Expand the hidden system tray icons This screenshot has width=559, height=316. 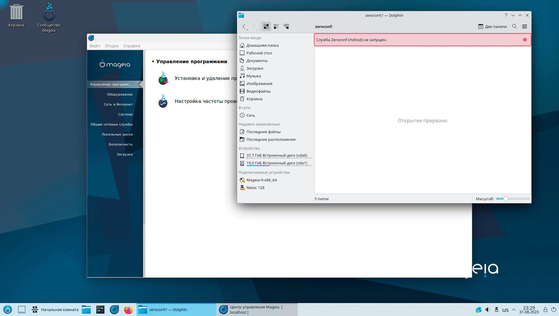click(x=514, y=310)
